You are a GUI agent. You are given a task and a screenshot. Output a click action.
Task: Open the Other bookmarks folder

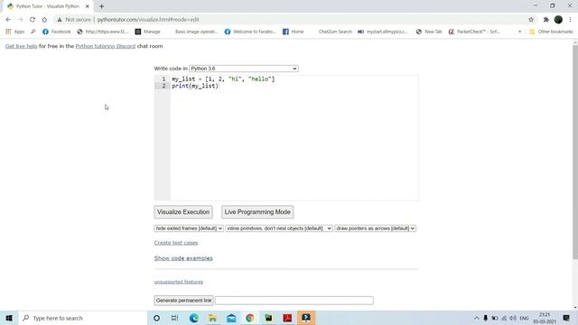click(x=551, y=32)
